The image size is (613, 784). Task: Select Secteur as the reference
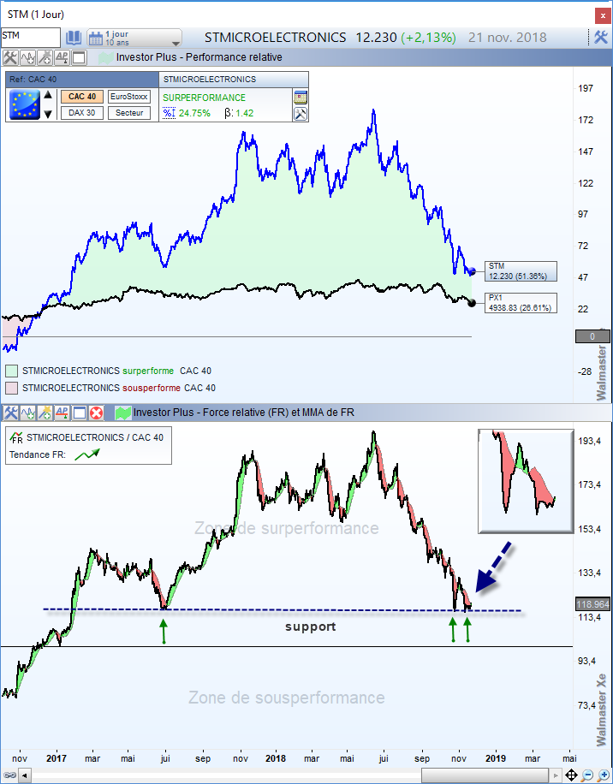(129, 113)
